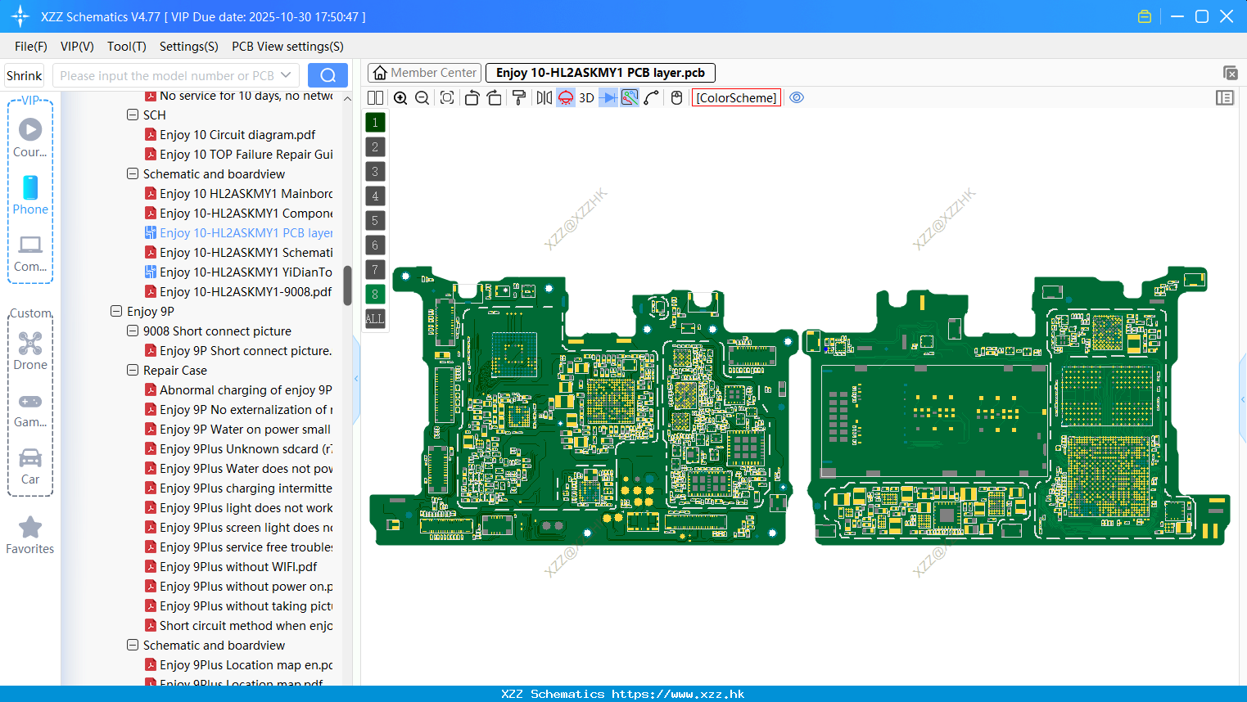This screenshot has height=702, width=1247.
Task: Collapse first Schematic and boardview folder
Action: pos(133,174)
